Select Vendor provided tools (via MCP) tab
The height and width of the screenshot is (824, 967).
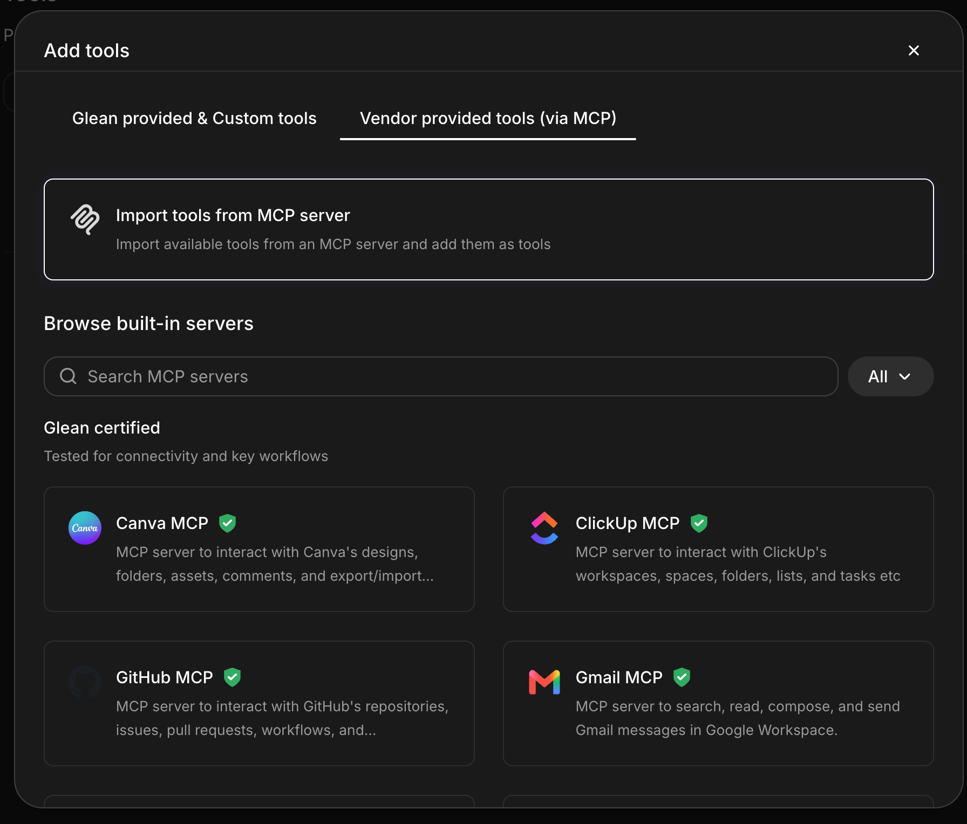point(488,118)
